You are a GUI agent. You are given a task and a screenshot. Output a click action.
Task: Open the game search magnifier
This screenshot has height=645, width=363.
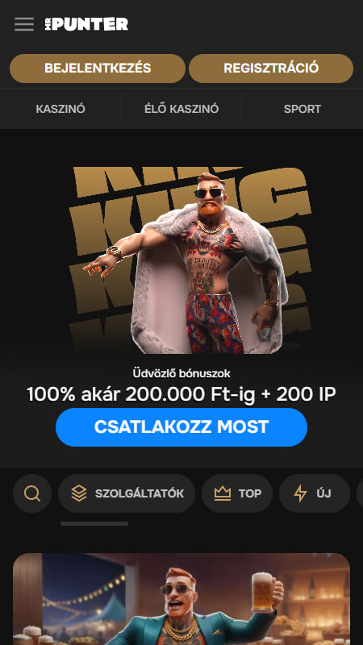tap(32, 493)
